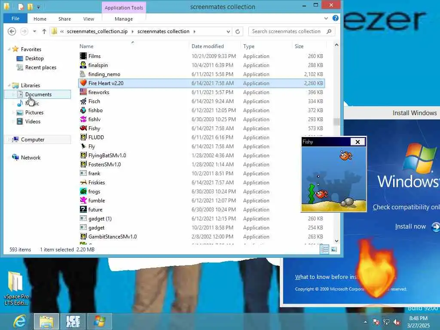
Task: Expand the ribbon with the chevron
Action: click(326, 18)
